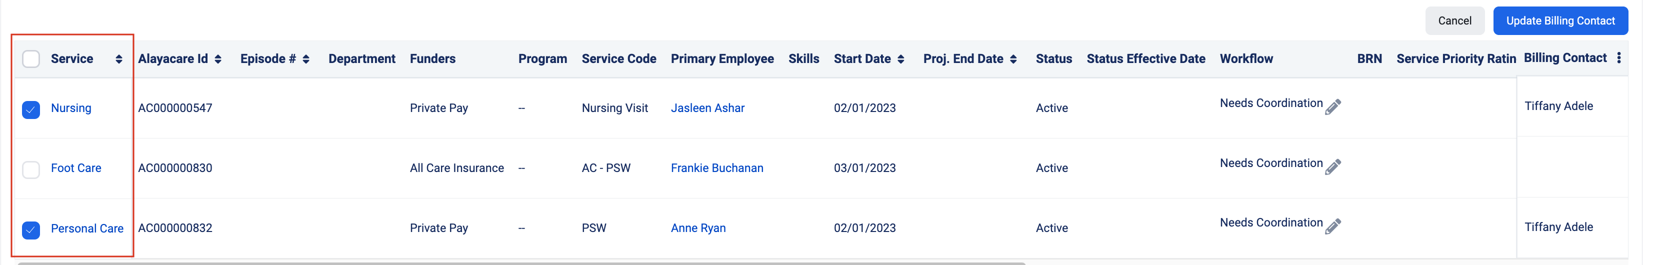Click the Update Billing Contact button
Viewport: 1655px width, 265px height.
[1560, 20]
